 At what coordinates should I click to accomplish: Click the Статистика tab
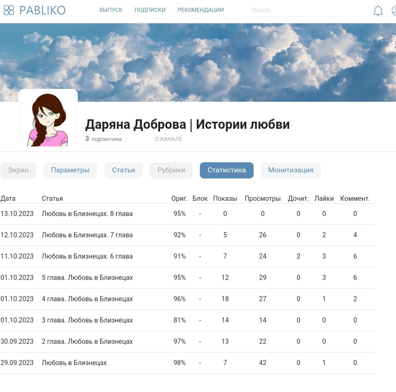226,170
